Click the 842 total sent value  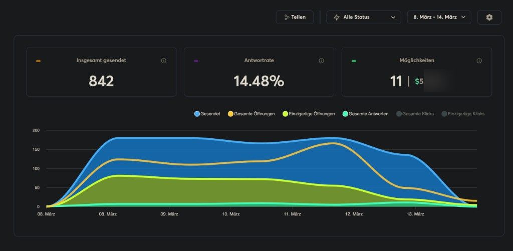point(101,81)
